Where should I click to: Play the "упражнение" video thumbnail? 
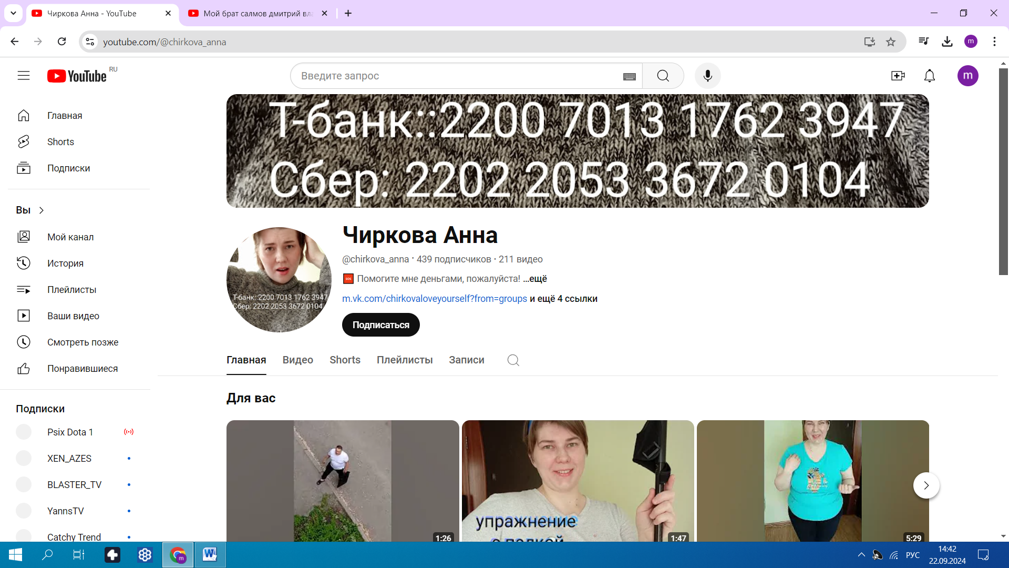(x=578, y=481)
